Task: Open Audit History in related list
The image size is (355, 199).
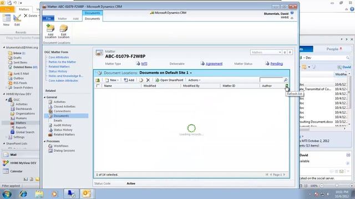Action: click(x=62, y=125)
